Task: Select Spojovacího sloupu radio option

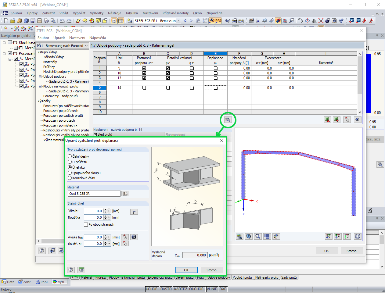Action: 70,173
